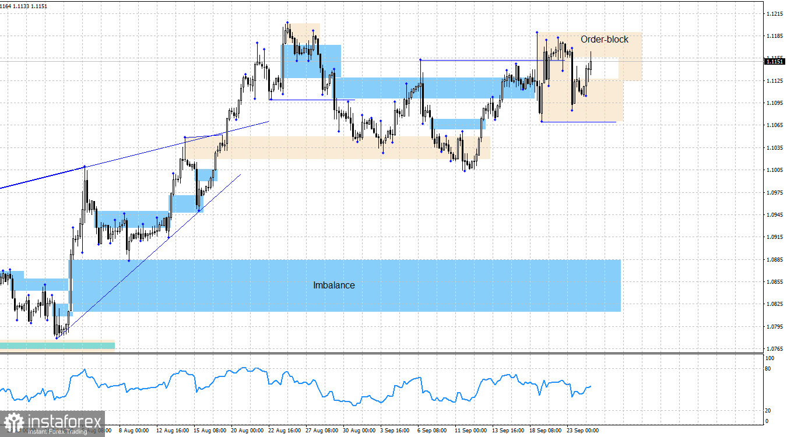
Task: Click the 1.0765 price axis label
Action: [775, 349]
